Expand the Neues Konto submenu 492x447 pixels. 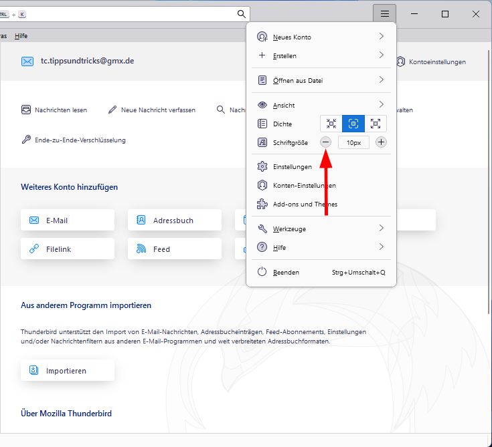pyautogui.click(x=321, y=37)
